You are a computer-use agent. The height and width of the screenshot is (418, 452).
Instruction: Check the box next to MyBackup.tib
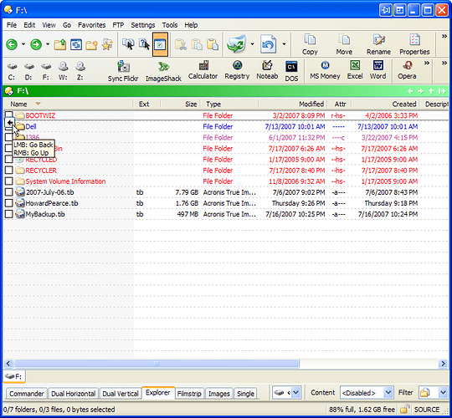pos(9,214)
